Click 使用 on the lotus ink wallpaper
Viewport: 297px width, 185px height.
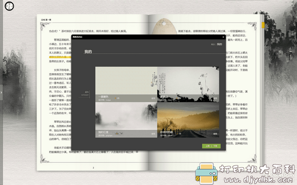tap(215, 98)
